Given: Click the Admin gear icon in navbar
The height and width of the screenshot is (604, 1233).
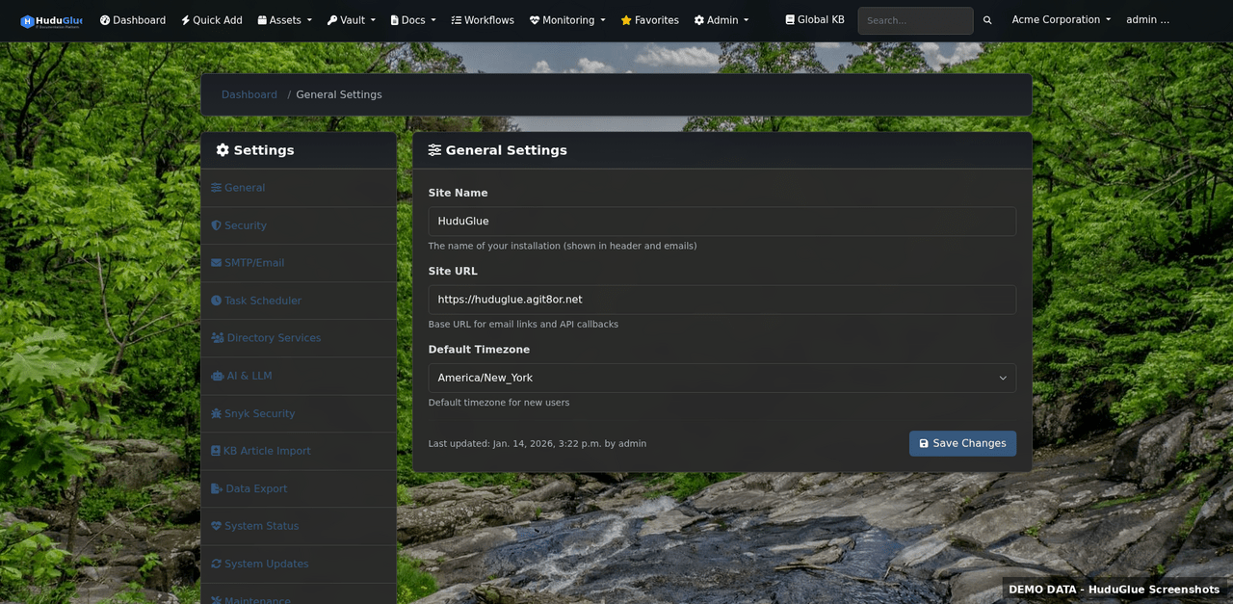Looking at the screenshot, I should (699, 20).
